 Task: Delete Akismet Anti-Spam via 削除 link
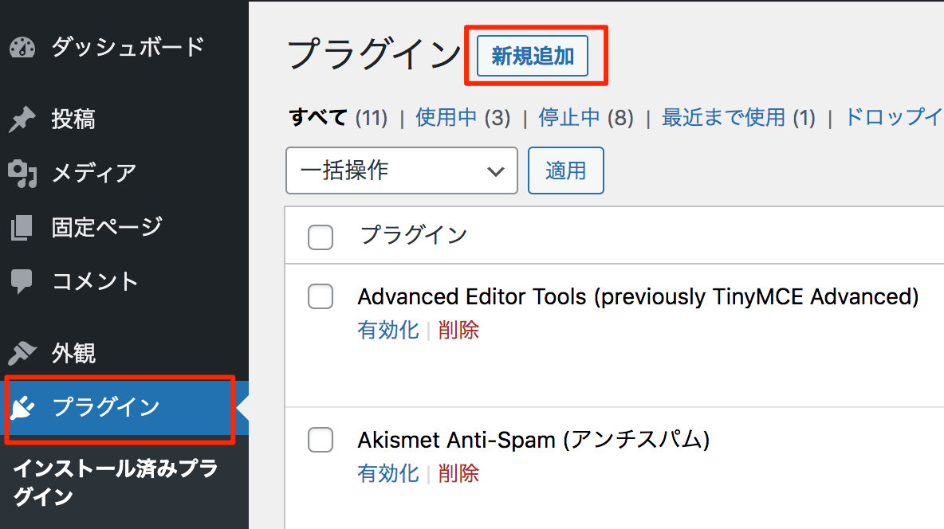coord(458,473)
